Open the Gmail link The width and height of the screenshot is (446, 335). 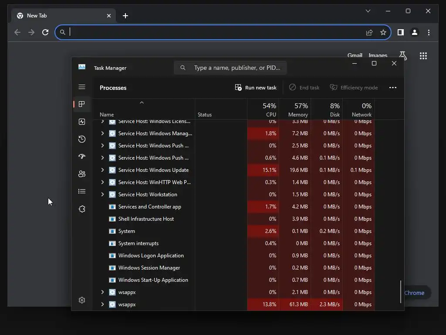pos(355,55)
